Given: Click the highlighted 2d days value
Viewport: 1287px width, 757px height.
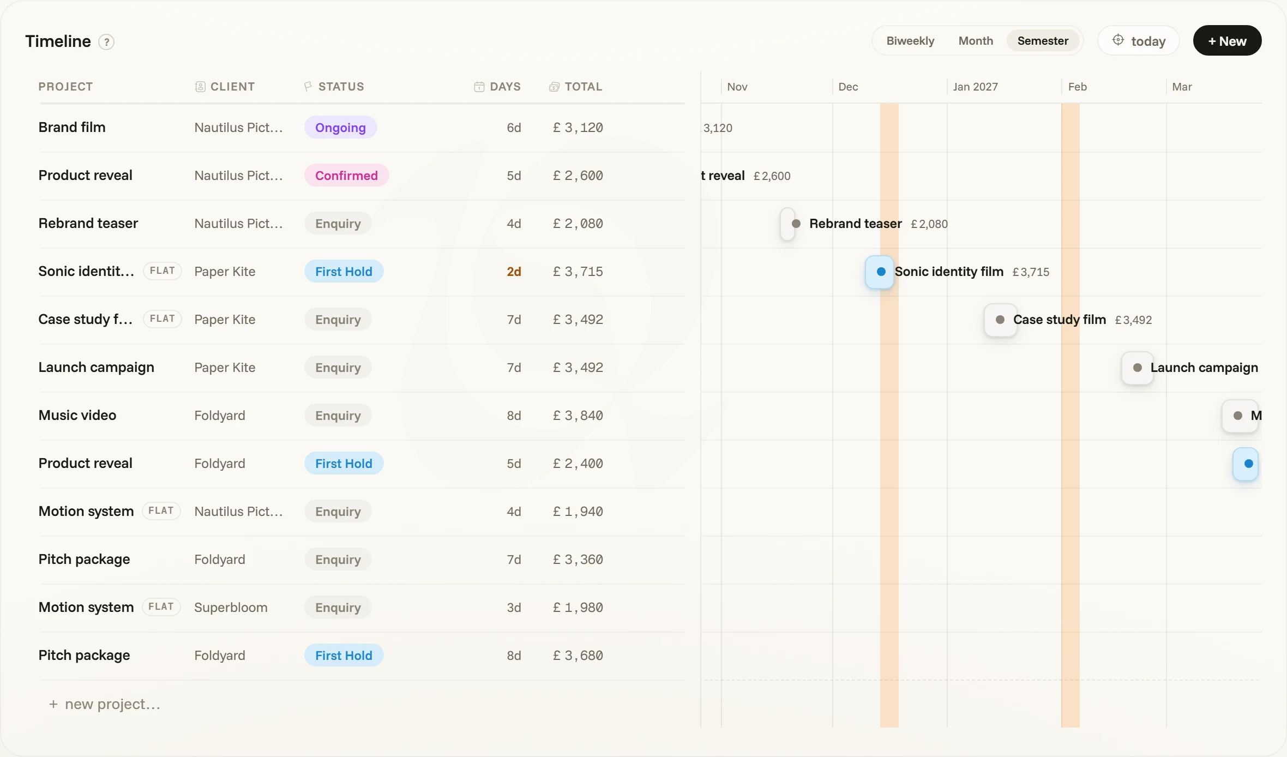Looking at the screenshot, I should 514,272.
